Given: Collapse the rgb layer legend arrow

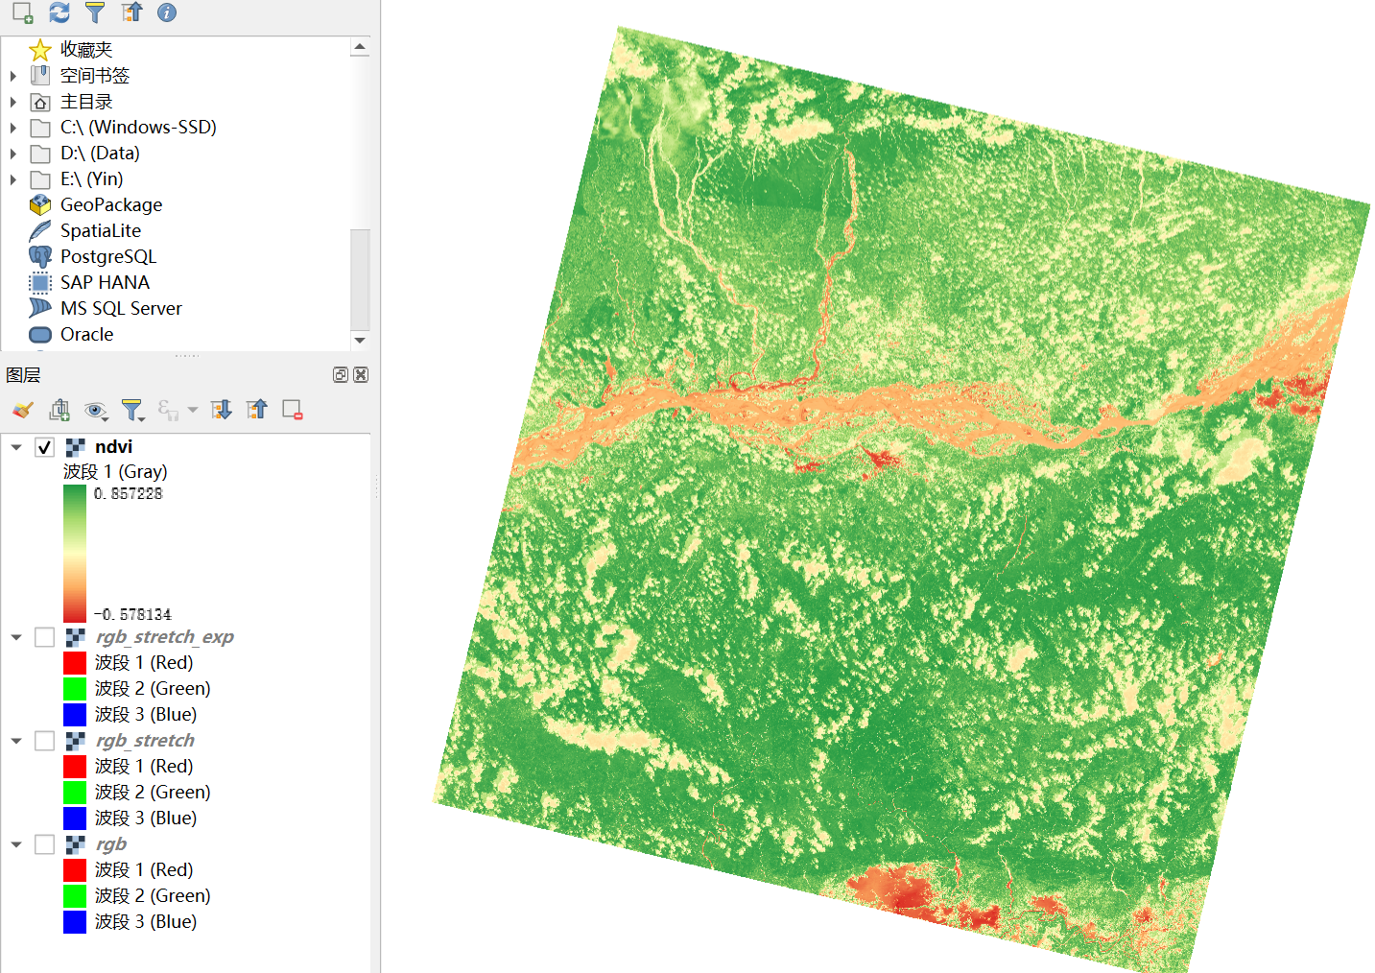Looking at the screenshot, I should tap(16, 844).
